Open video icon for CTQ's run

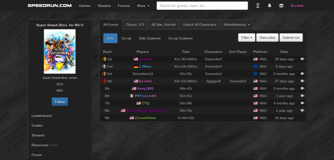tap(303, 103)
